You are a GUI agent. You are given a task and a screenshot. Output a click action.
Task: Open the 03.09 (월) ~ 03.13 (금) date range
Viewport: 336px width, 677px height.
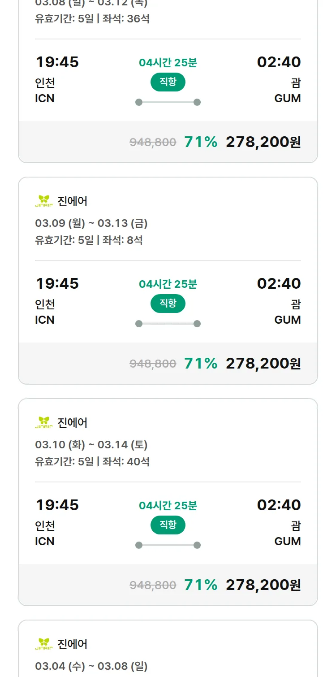pos(91,223)
